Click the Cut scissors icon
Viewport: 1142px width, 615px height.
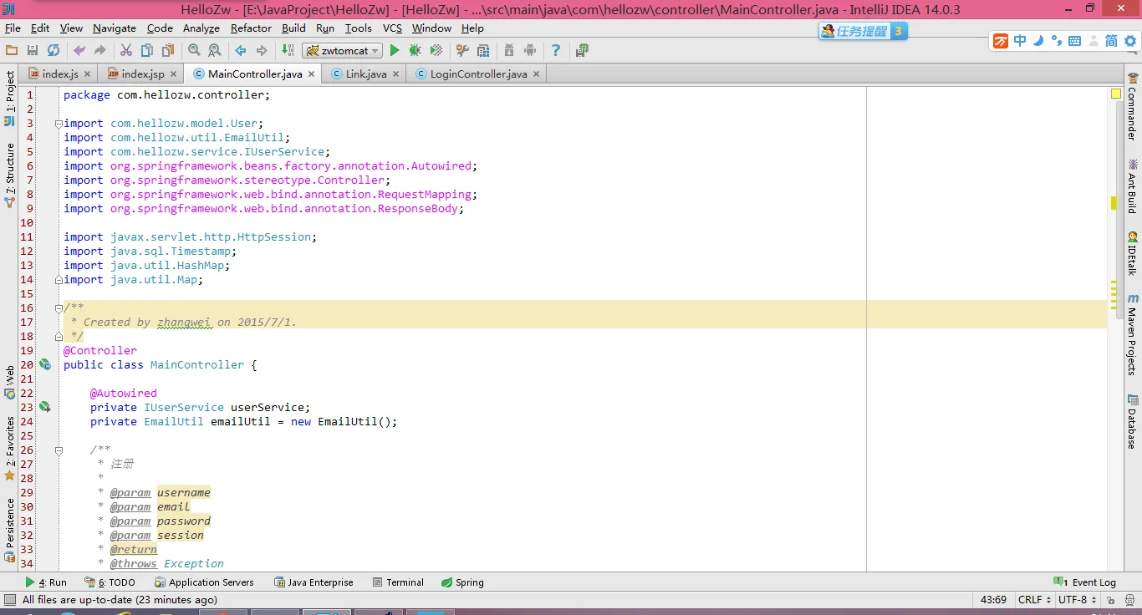[126, 51]
